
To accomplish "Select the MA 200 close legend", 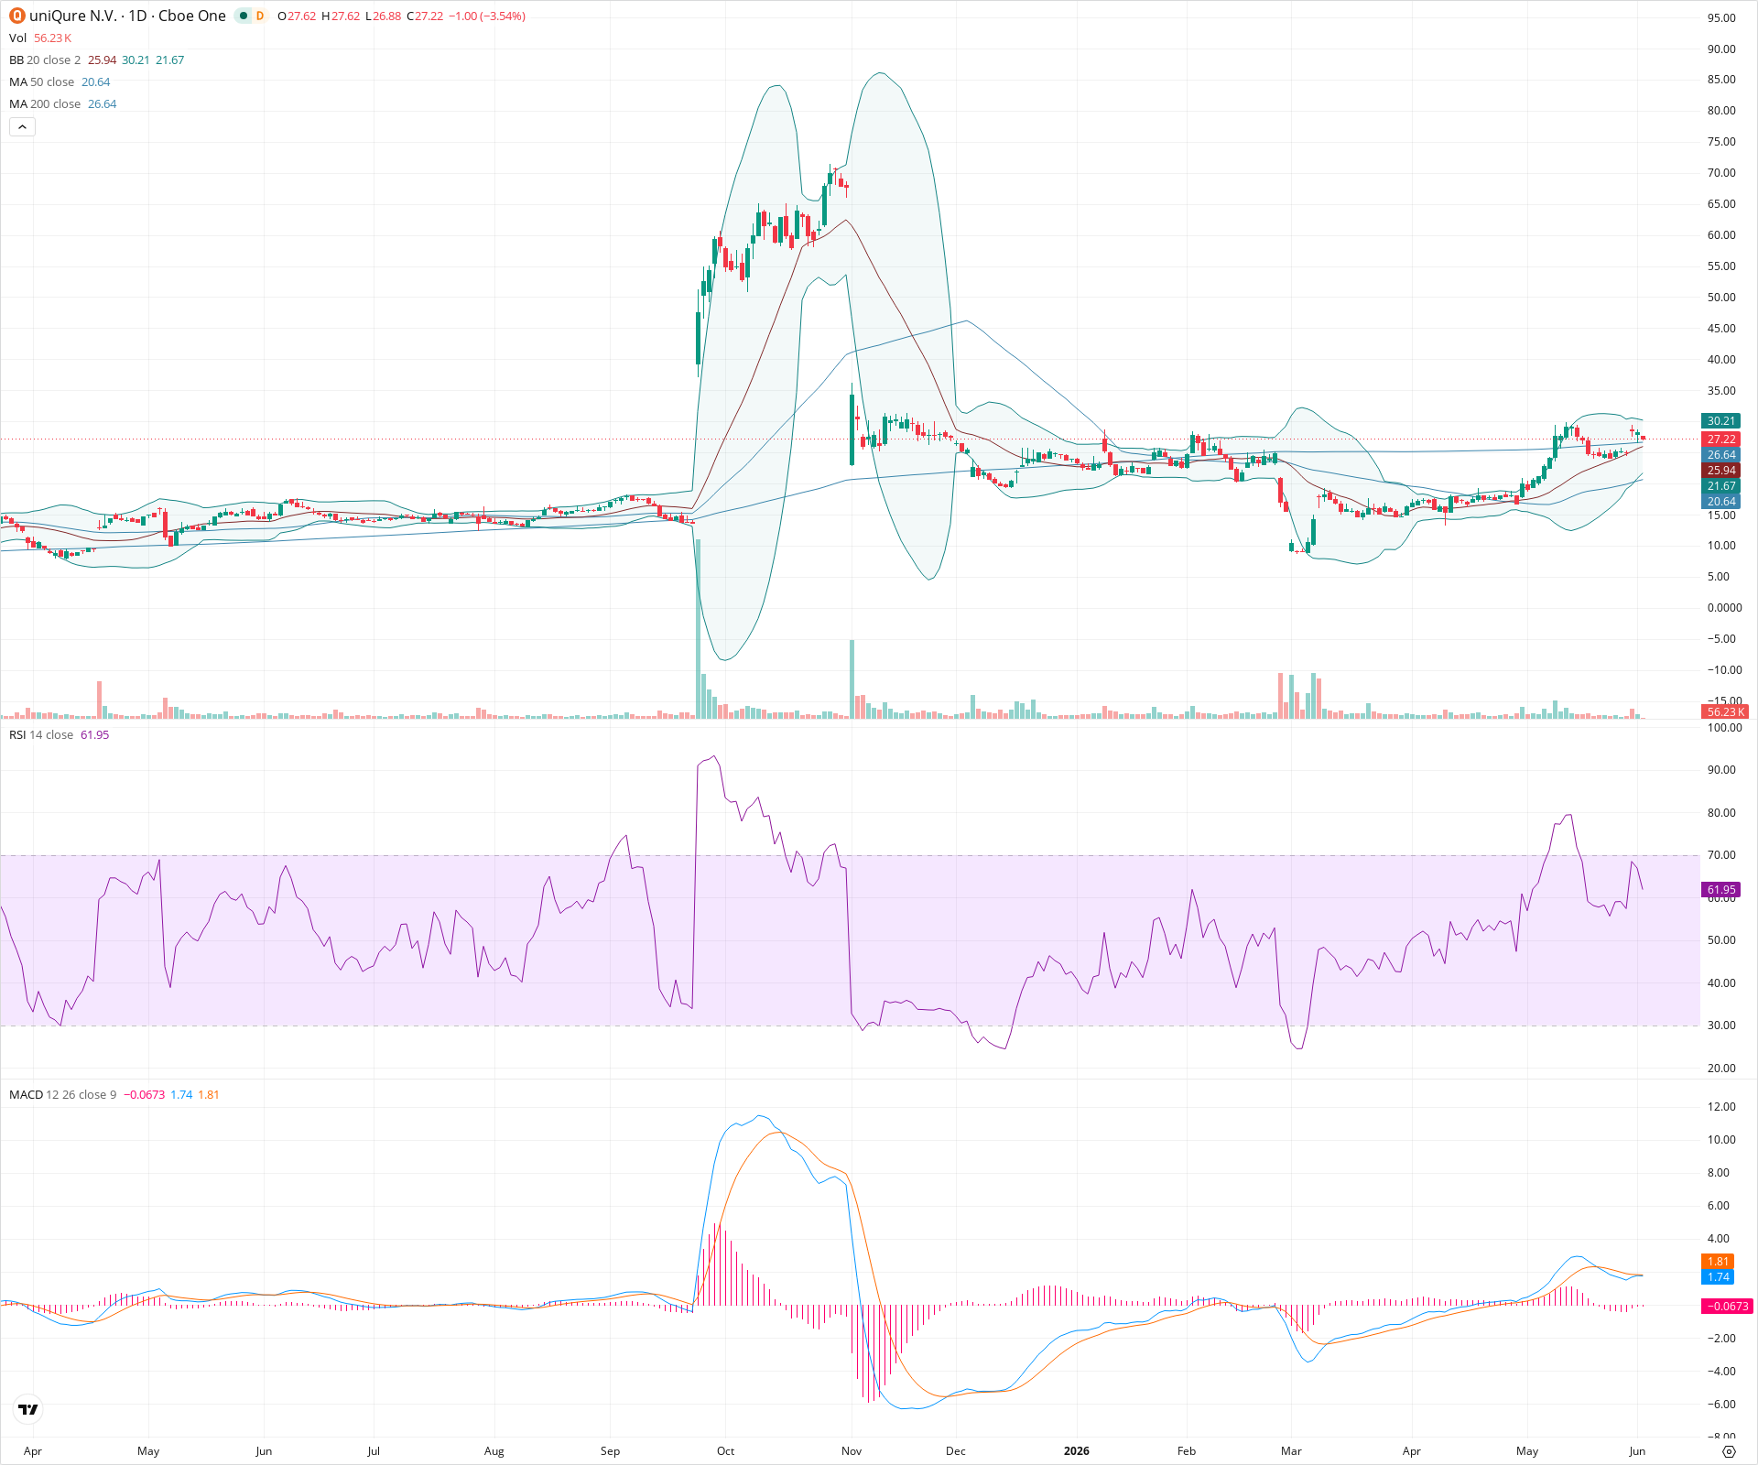I will [45, 103].
